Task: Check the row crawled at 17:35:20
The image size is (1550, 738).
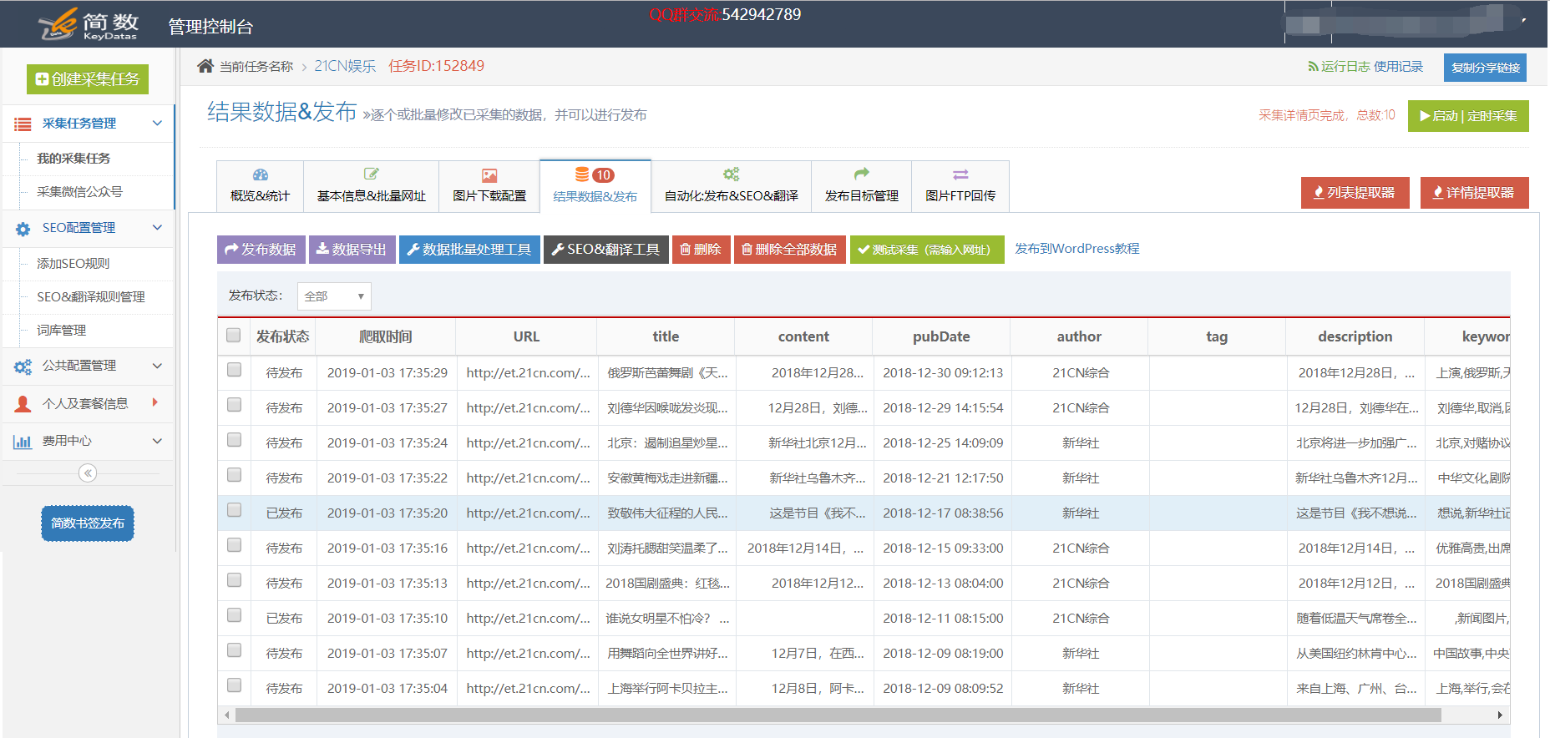Action: coord(235,510)
